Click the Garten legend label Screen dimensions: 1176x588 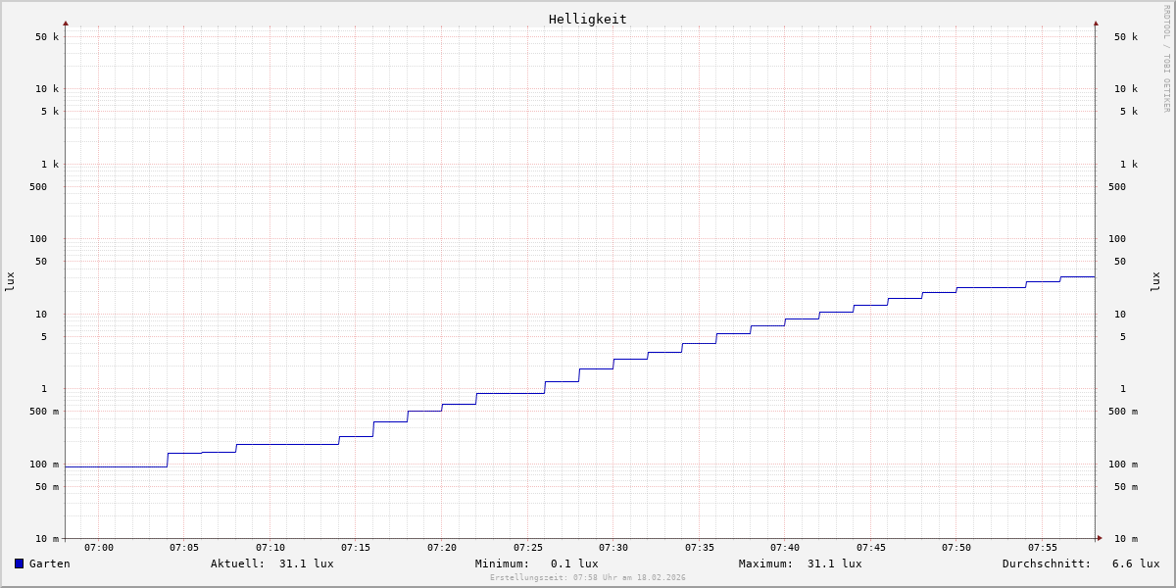(x=49, y=563)
